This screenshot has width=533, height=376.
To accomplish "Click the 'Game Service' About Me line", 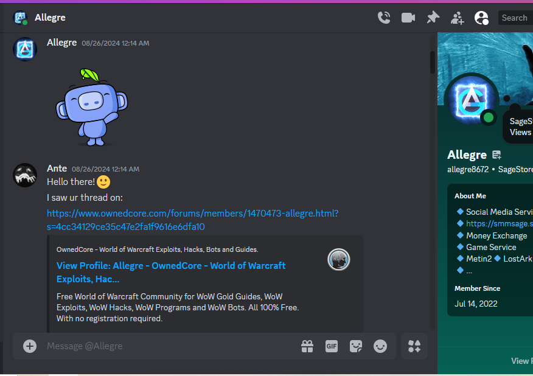I will tap(491, 247).
